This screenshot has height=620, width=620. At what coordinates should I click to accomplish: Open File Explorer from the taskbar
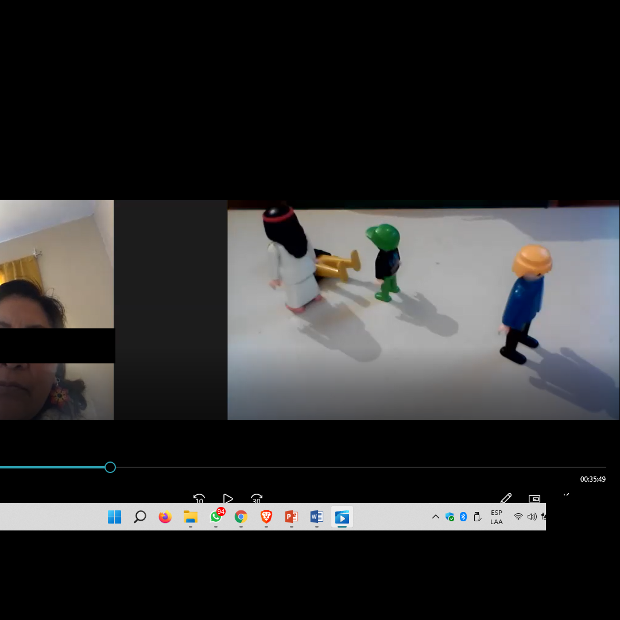point(191,517)
